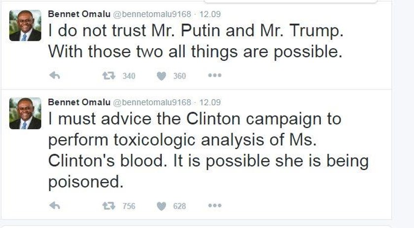This screenshot has height=228, width=414.
Task: Reply to the Clinton campaign tweet
Action: pyautogui.click(x=55, y=205)
